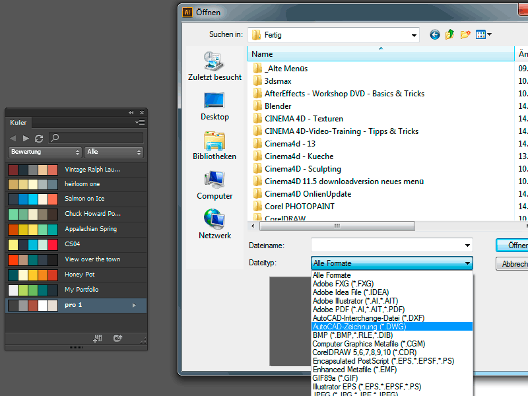Refresh Kuler themes from community
This screenshot has height=396, width=528.
click(39, 138)
